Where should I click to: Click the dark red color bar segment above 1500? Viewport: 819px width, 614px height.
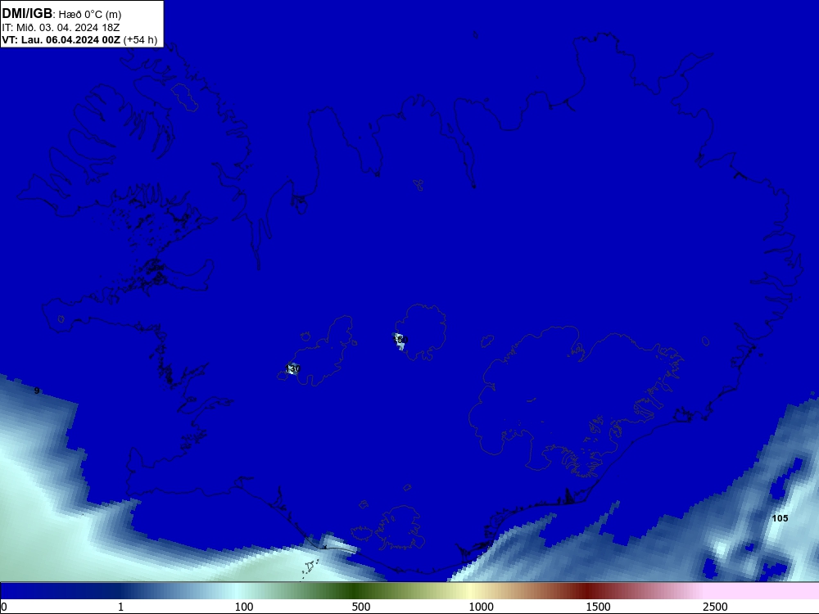(x=589, y=591)
